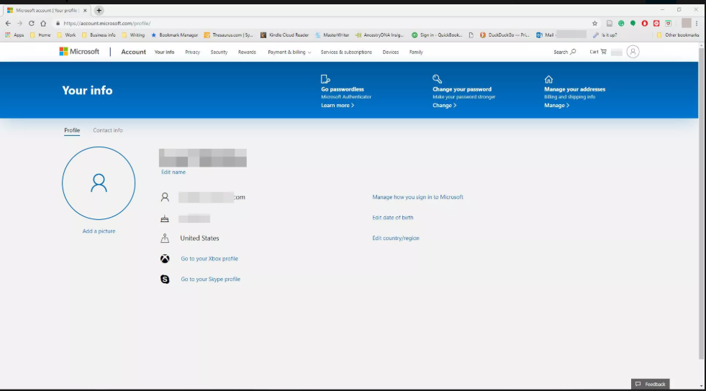
Task: Open Services & subscriptions menu item
Action: 346,52
